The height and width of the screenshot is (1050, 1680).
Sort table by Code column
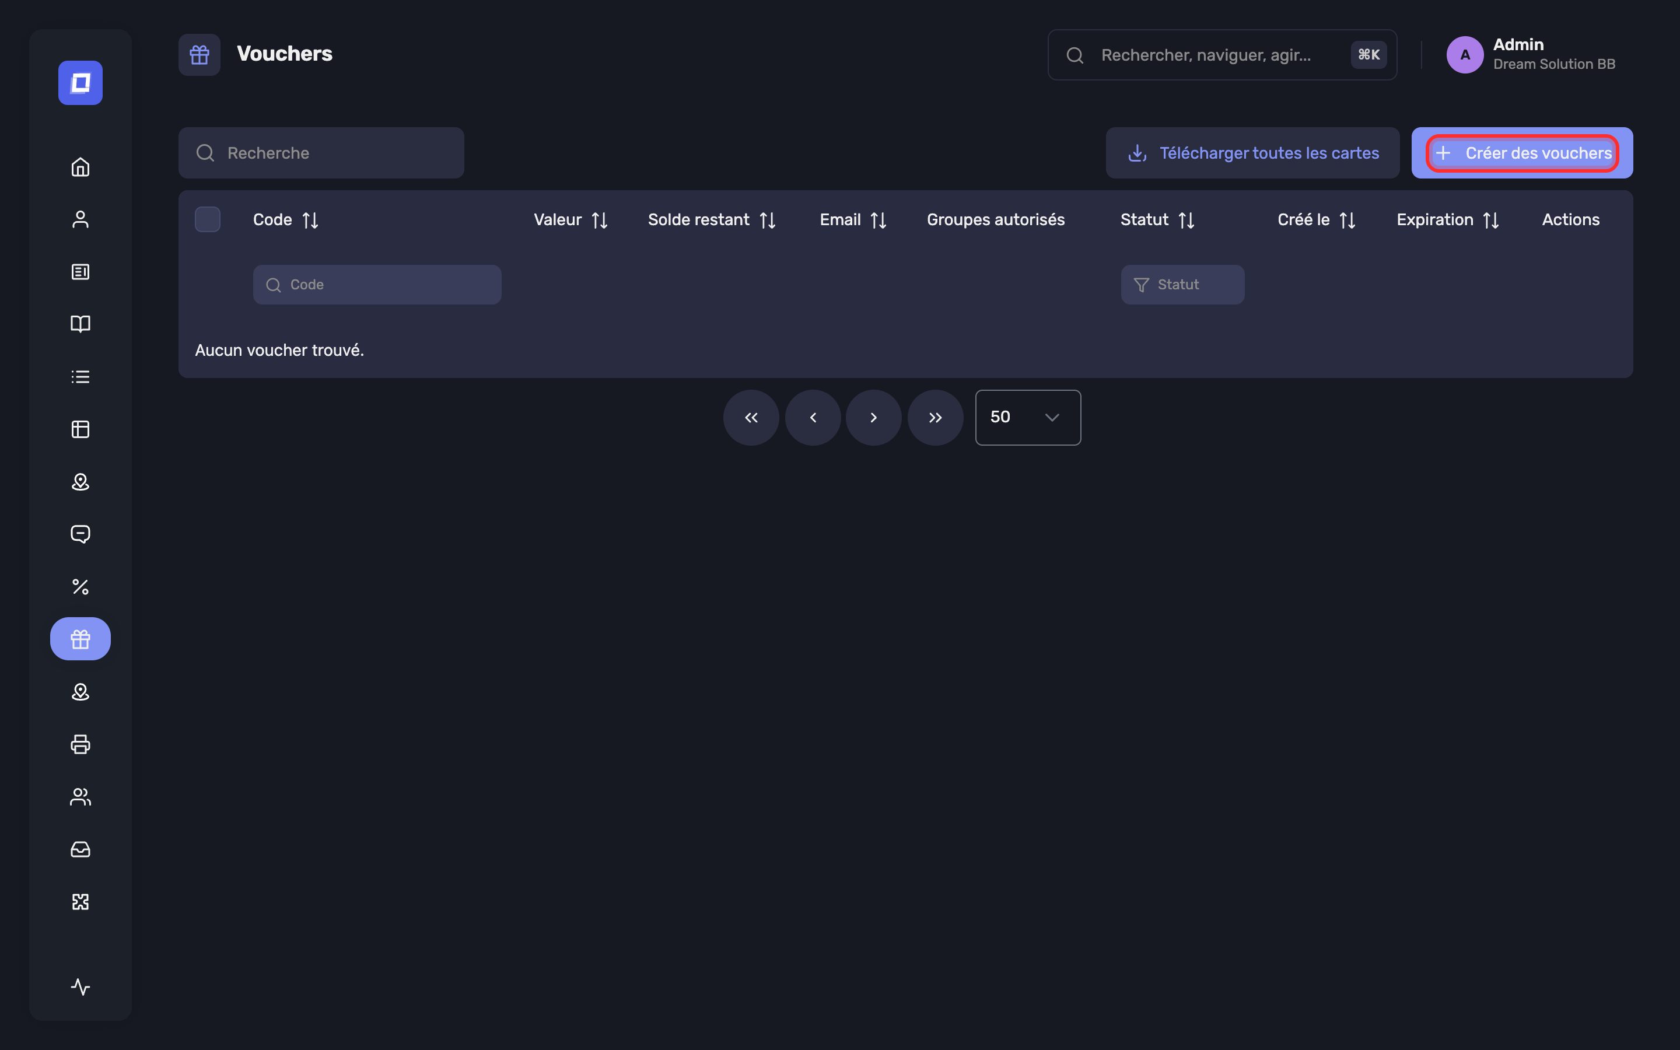click(310, 220)
